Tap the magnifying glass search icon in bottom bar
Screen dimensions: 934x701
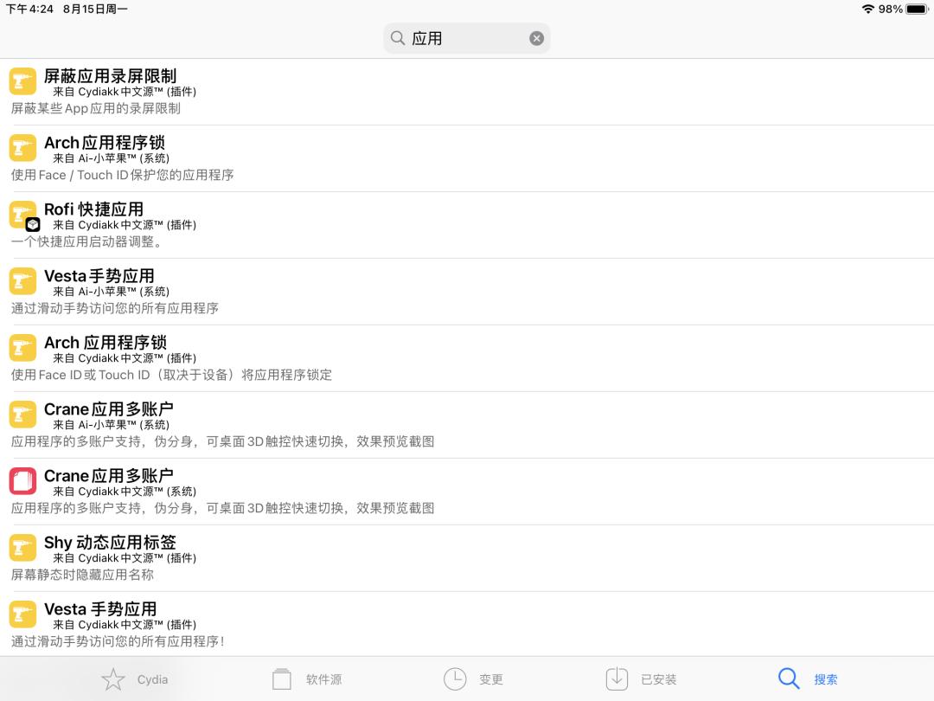tap(788, 679)
